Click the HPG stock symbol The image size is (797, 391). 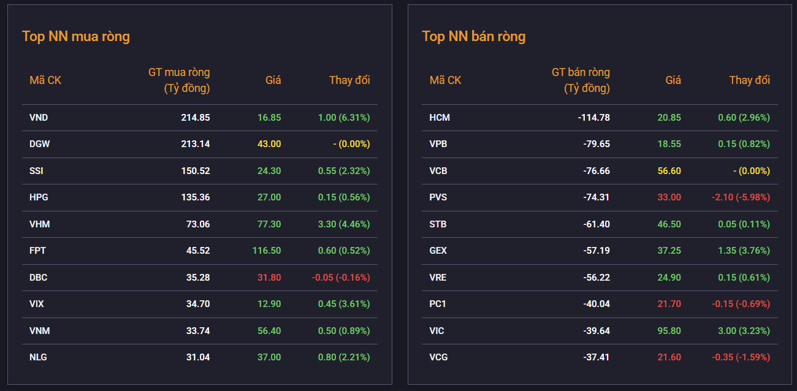[x=39, y=197]
